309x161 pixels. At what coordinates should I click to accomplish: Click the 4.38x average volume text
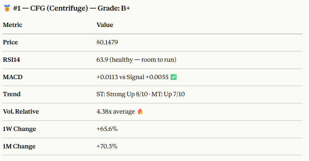point(116,112)
